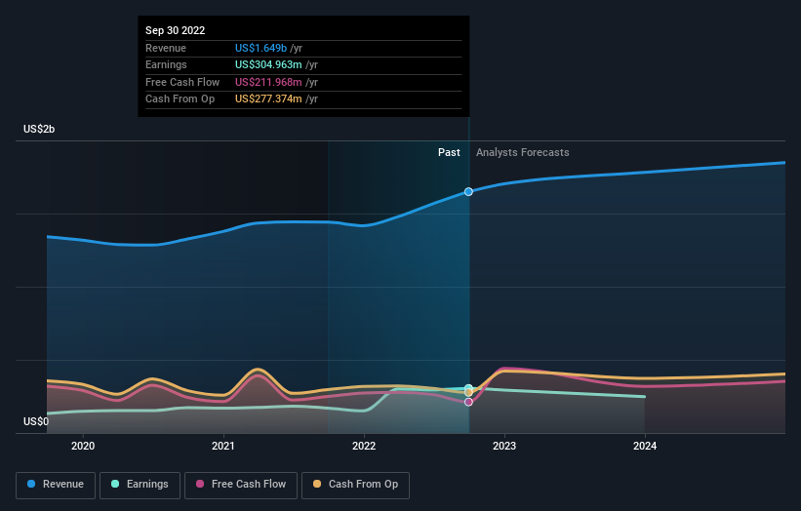Click the 2021 x-axis label
The image size is (801, 511).
[x=223, y=447]
